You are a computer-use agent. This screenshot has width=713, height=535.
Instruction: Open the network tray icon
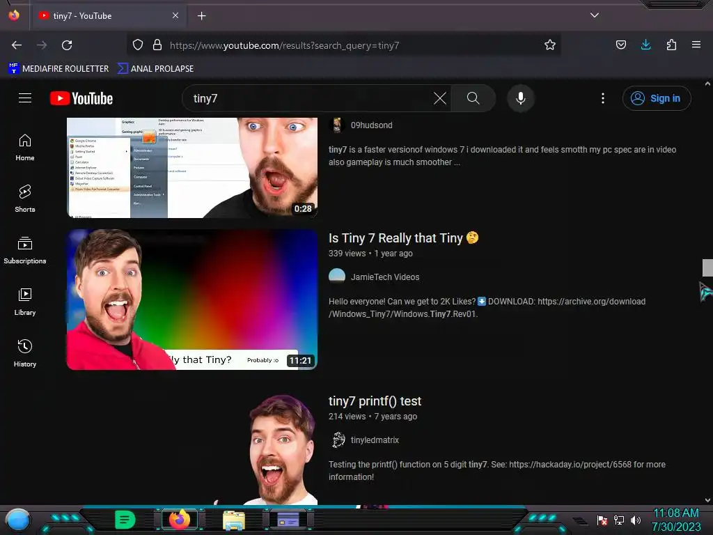tap(619, 520)
